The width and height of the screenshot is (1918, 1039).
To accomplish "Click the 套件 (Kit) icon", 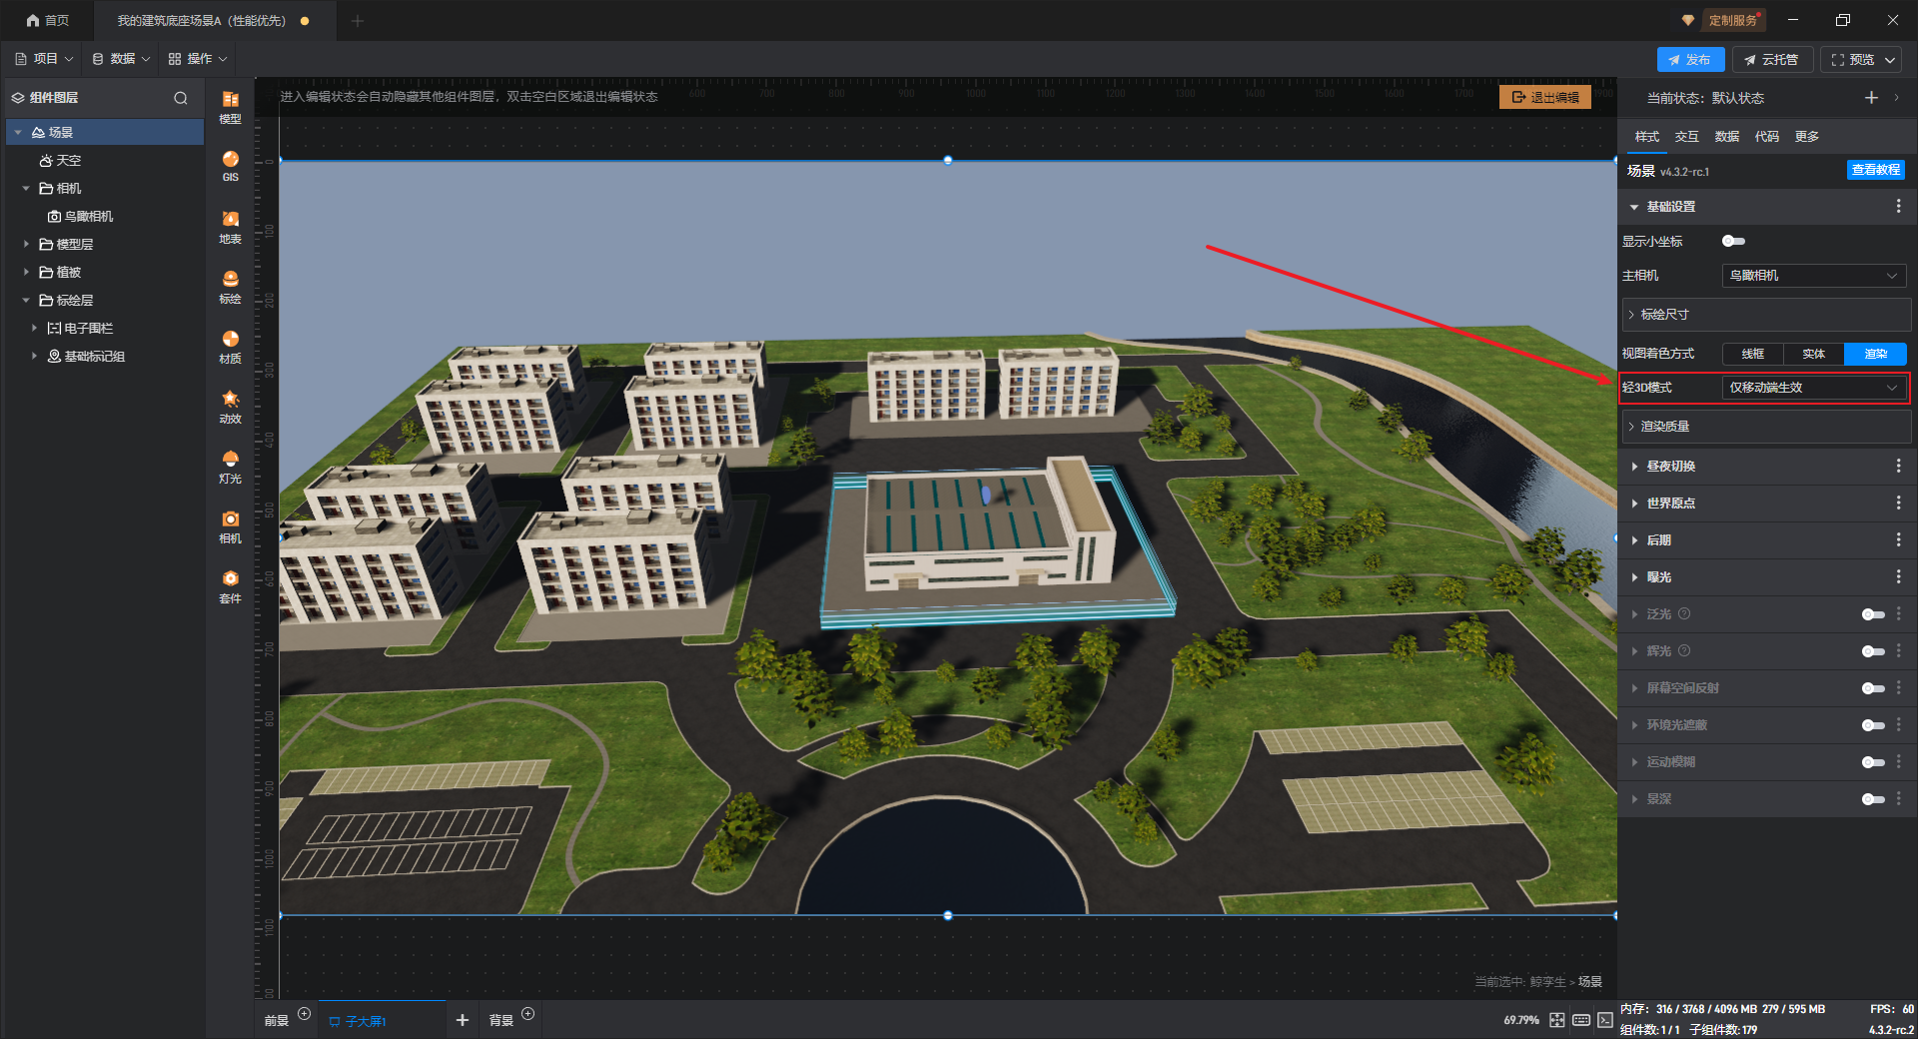I will click(x=230, y=585).
